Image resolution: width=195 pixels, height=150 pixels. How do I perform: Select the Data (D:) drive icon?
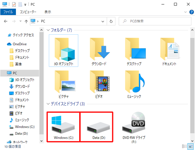tap(98, 128)
